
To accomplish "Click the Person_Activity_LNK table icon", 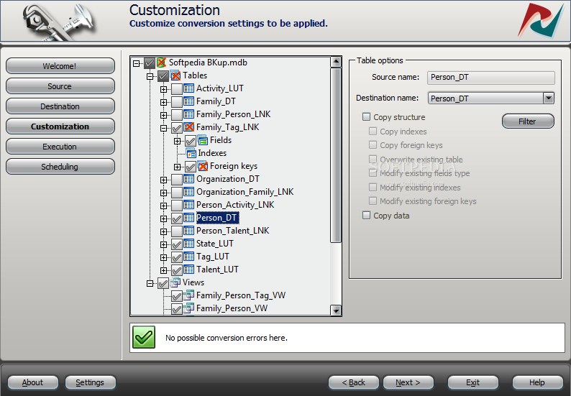I will point(188,205).
